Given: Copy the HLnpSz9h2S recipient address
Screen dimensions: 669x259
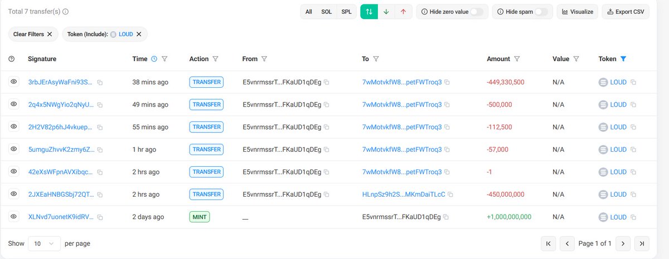Looking at the screenshot, I should click(450, 195).
